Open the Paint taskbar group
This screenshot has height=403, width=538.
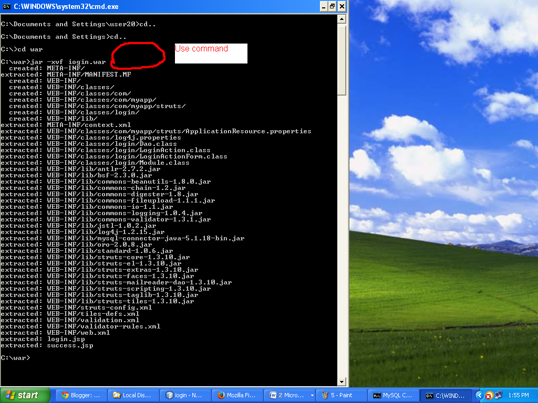(342, 395)
